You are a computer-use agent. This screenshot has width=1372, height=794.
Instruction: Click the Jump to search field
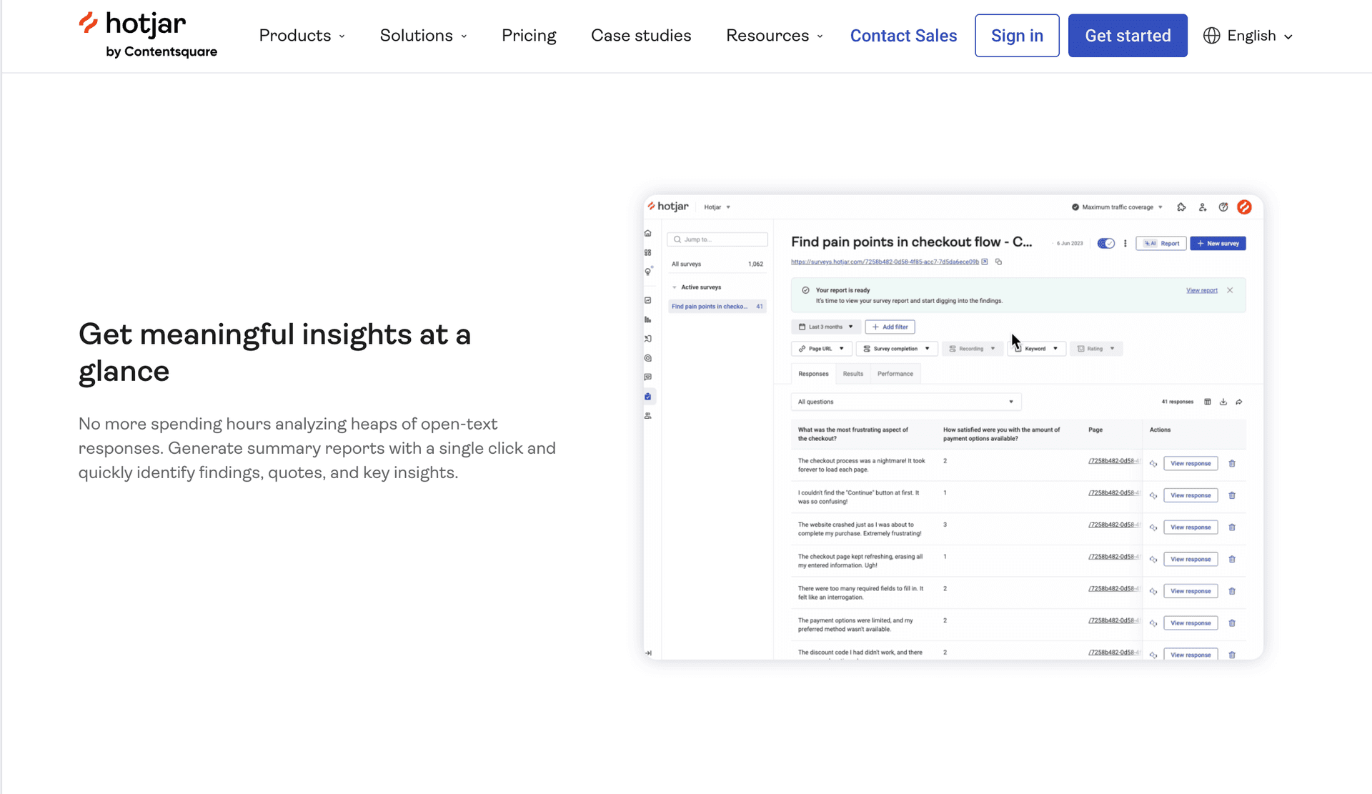[717, 239]
